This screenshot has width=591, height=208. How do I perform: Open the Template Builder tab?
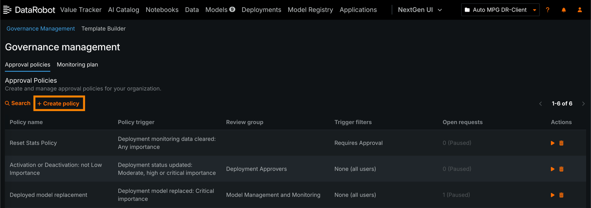click(x=103, y=28)
